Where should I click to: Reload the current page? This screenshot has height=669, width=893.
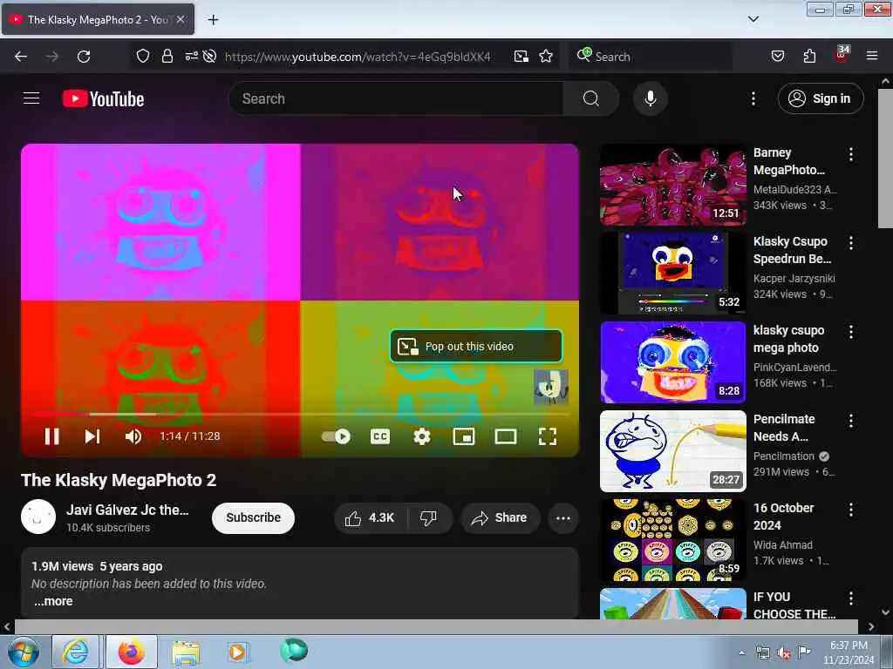click(x=84, y=57)
